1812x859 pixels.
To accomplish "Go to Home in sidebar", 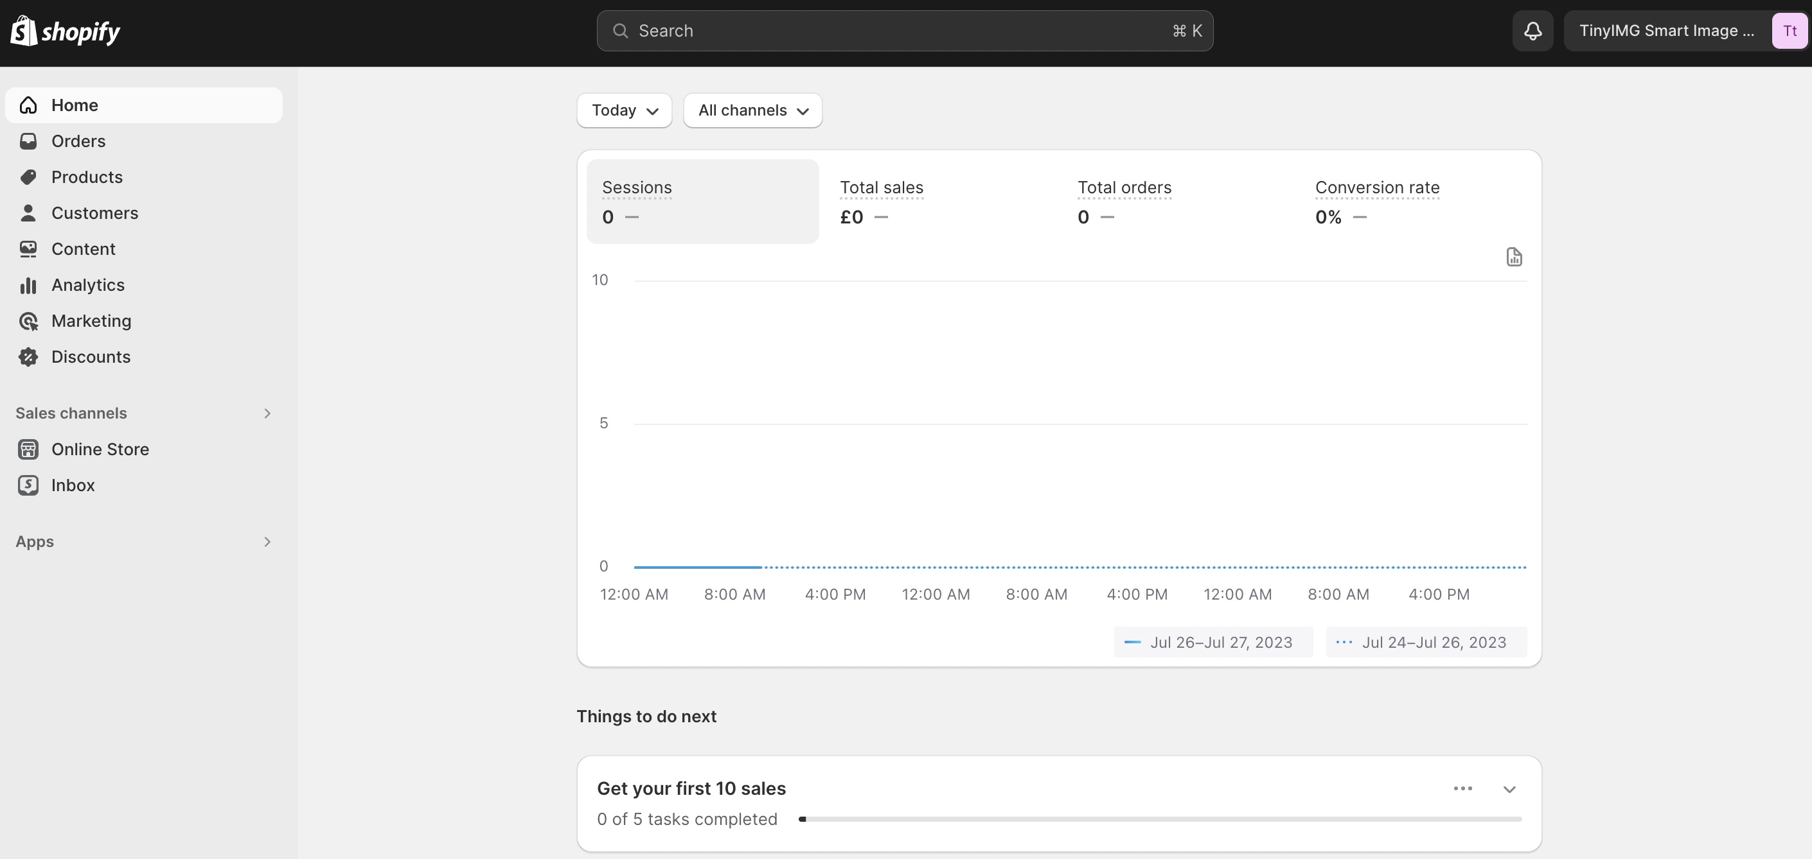I will pyautogui.click(x=144, y=105).
